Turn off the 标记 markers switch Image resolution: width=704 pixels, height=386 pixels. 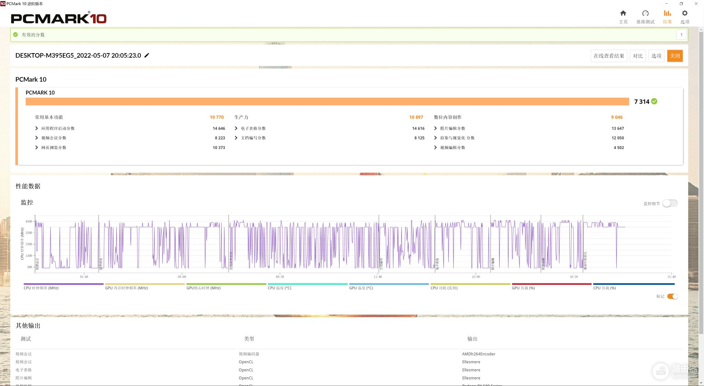tap(672, 296)
